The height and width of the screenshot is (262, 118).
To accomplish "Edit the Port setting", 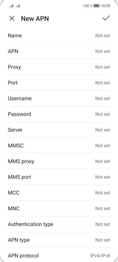I will [x=59, y=83].
